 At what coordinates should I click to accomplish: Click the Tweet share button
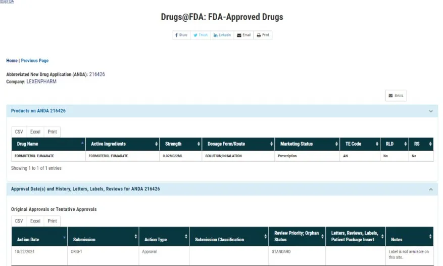point(201,35)
